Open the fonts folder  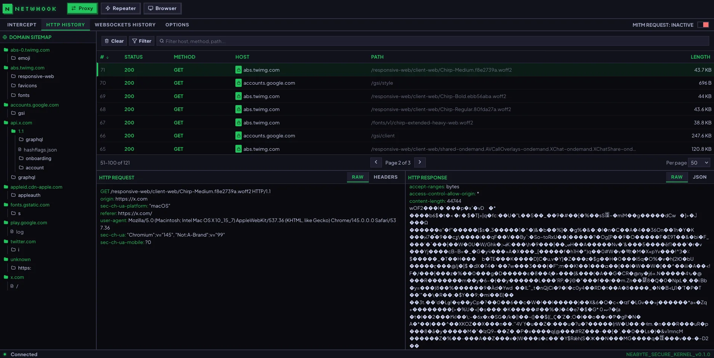[20, 95]
